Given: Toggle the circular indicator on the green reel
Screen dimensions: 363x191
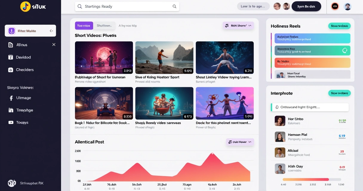Looking at the screenshot, I should [345, 50].
